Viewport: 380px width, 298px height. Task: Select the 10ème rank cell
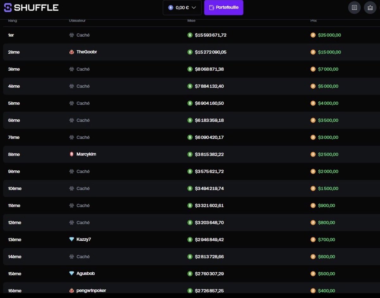pos(15,188)
